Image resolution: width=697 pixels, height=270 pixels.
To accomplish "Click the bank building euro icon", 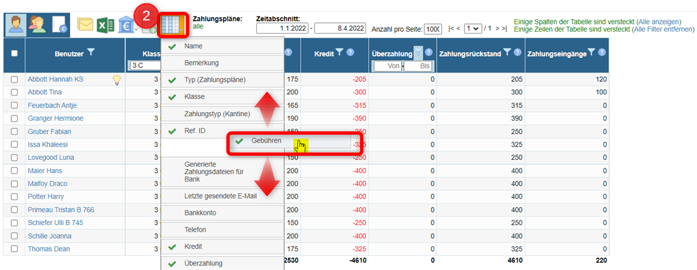I will pos(125,25).
